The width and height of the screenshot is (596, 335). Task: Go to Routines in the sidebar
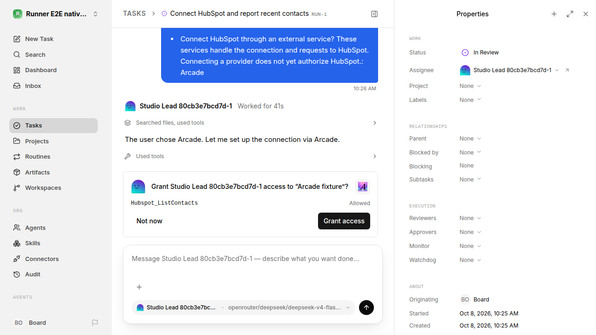(x=54, y=157)
